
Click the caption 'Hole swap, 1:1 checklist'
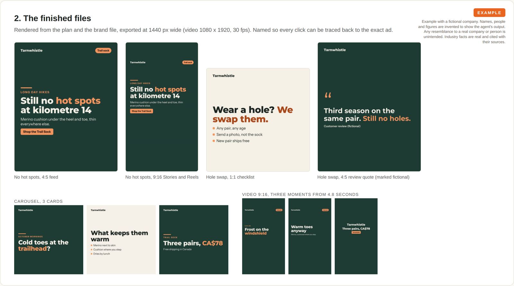tap(230, 177)
